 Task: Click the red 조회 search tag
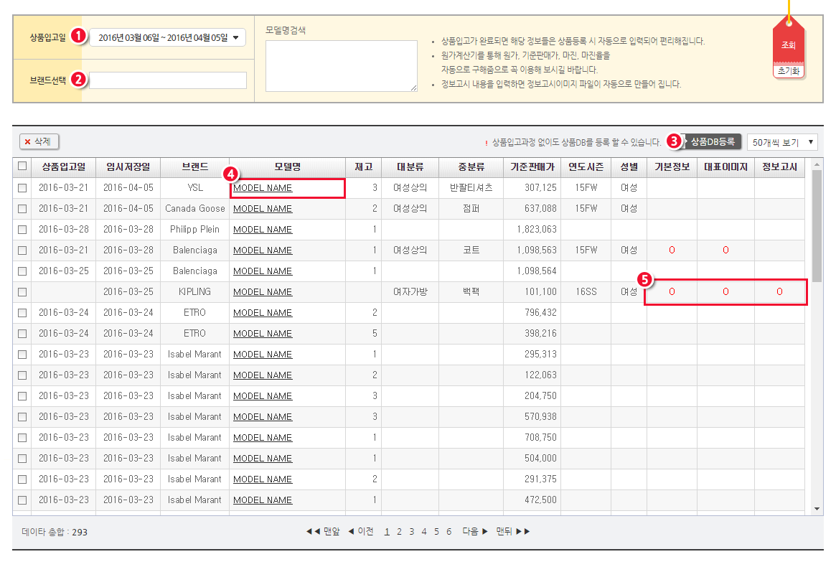tap(789, 44)
